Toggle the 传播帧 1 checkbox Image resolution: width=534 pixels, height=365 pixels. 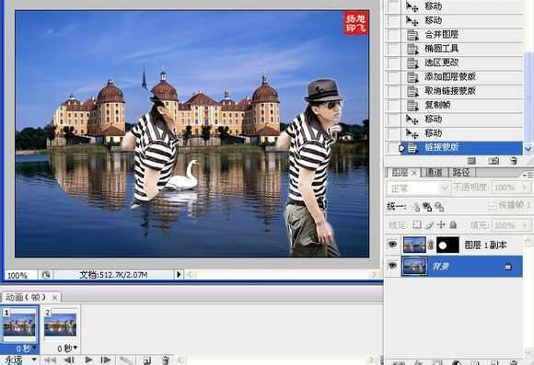[x=493, y=206]
